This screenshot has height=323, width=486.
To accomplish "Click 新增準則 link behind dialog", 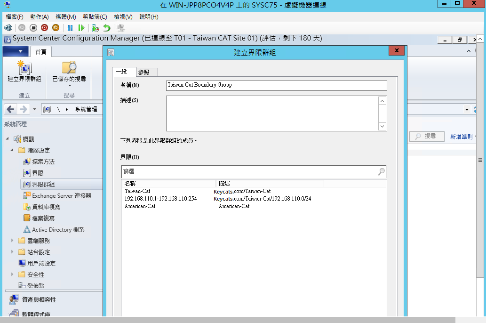I will [462, 137].
